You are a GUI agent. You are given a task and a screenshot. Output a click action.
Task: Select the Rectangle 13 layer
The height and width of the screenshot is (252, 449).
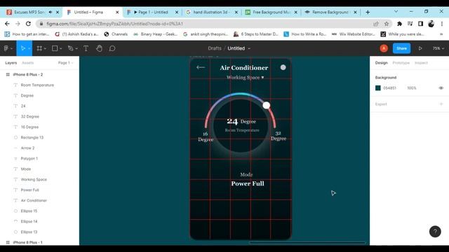[x=32, y=137]
